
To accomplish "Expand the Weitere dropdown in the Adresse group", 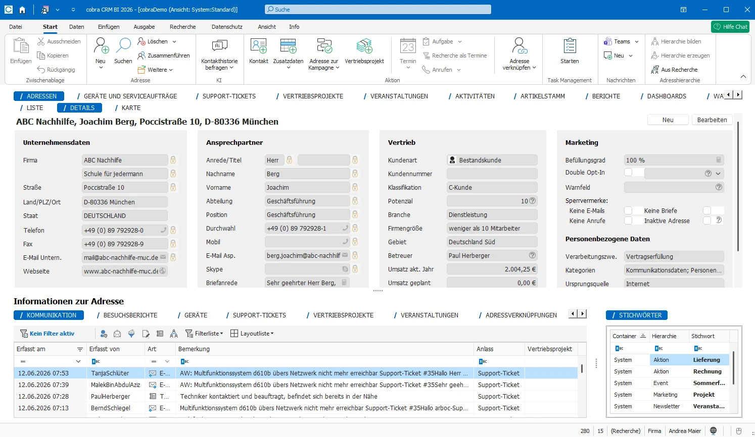I will (171, 70).
